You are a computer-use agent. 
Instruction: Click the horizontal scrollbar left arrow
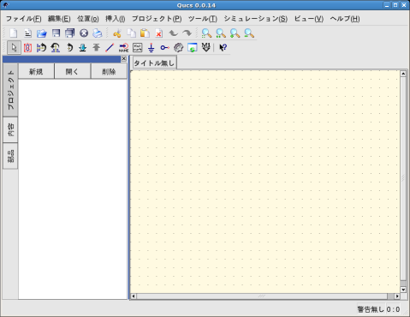tap(134, 296)
